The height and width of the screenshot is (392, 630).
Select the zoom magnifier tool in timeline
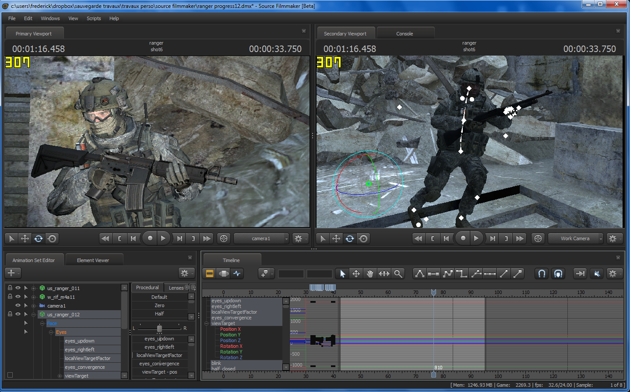point(398,273)
